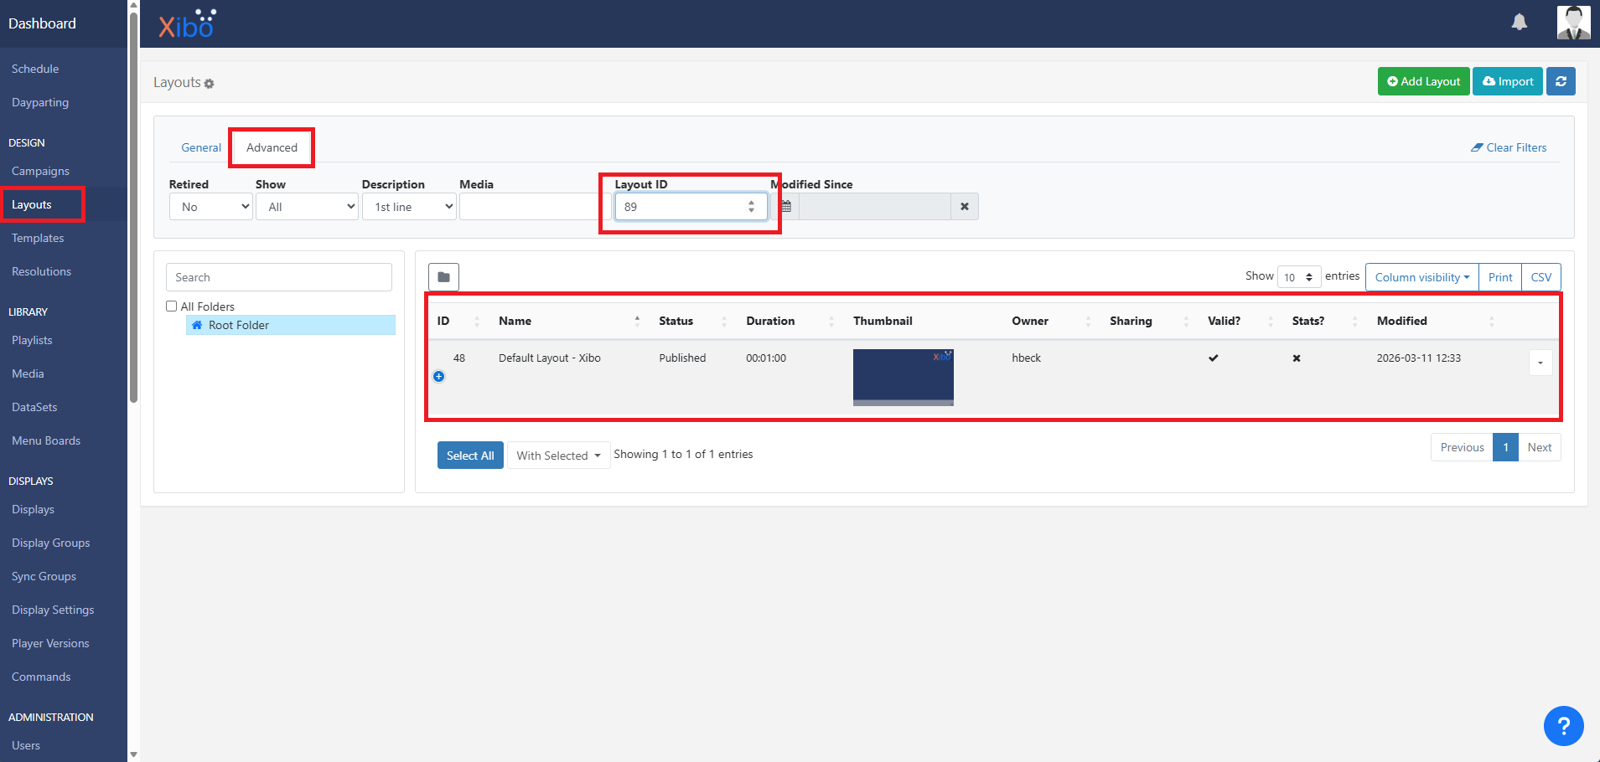Open the Retired dropdown
The width and height of the screenshot is (1600, 762).
point(210,207)
